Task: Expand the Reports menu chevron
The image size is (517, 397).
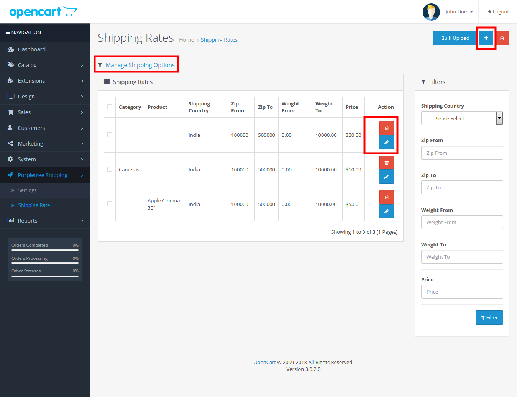Action: pyautogui.click(x=82, y=221)
